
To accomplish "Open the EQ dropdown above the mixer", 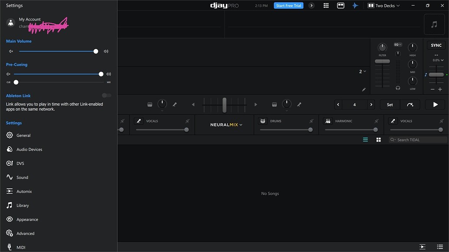I will pos(397,44).
